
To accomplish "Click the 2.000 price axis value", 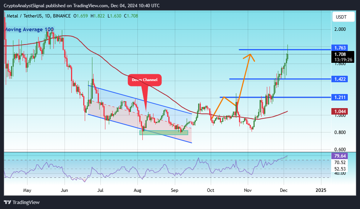I will (x=340, y=29).
